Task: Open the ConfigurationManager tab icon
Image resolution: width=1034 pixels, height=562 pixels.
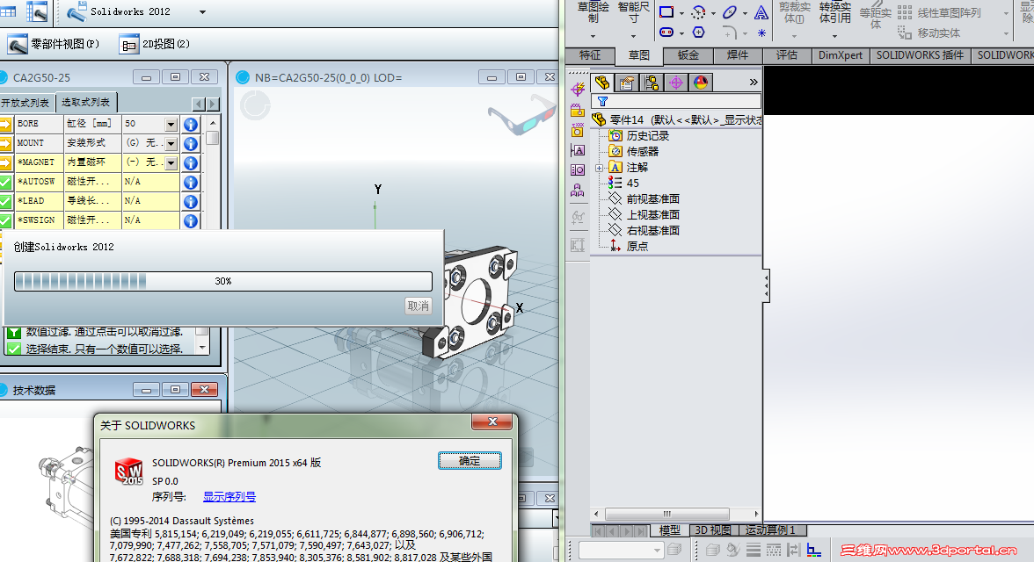Action: pyautogui.click(x=652, y=83)
